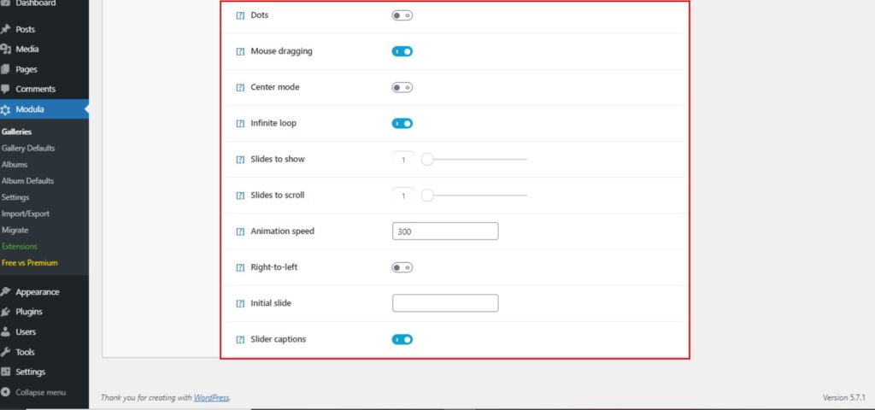
Task: Click the WordPress footer link
Action: point(212,398)
